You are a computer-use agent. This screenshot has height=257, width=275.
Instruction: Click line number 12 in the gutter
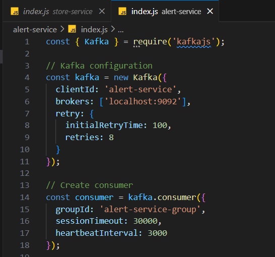click(x=25, y=173)
